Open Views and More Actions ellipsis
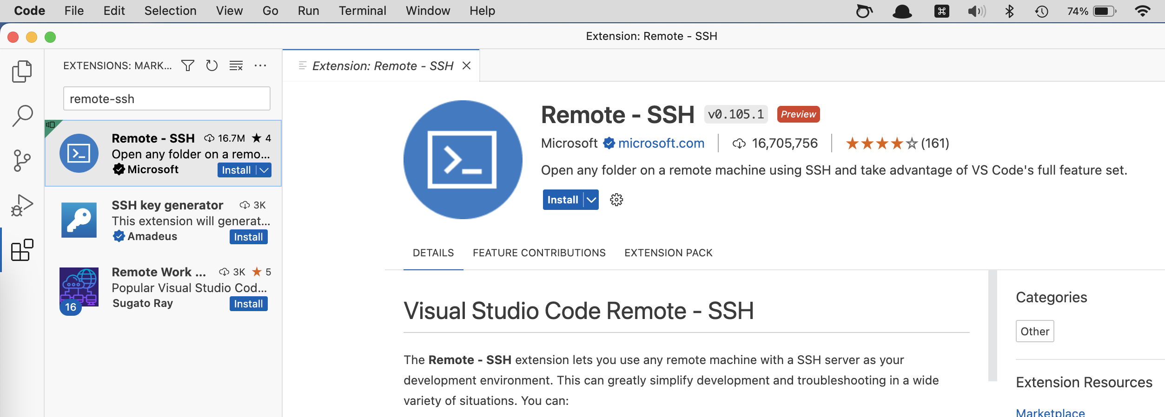 [260, 65]
